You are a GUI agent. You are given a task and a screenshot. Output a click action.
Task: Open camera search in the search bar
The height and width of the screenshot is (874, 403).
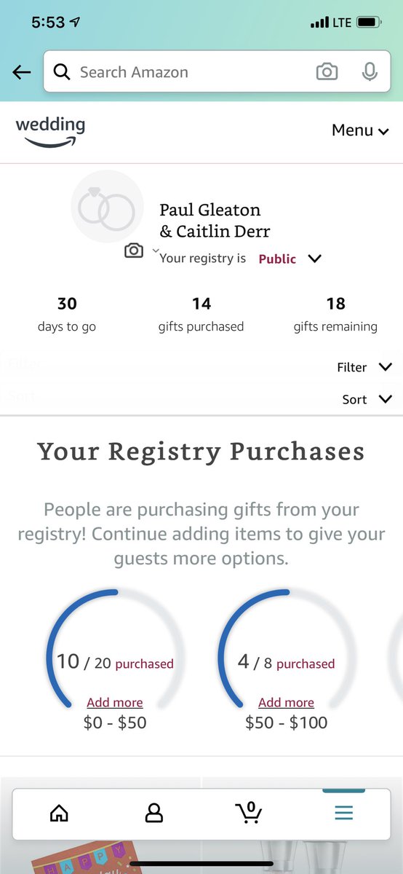(327, 71)
